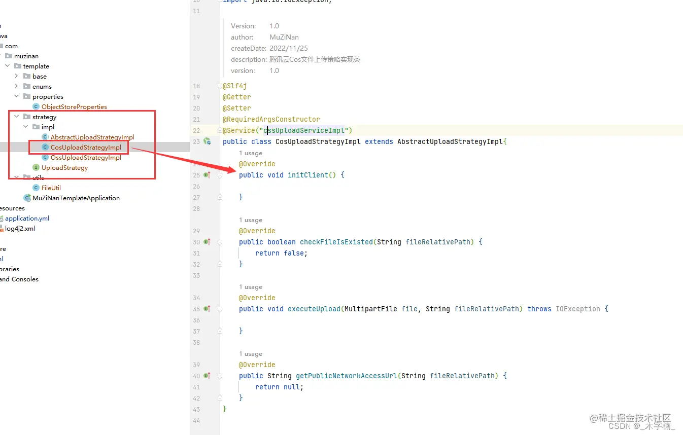Click the '1 usage' hint above initClient
Image resolution: width=683 pixels, height=435 pixels.
251,153
